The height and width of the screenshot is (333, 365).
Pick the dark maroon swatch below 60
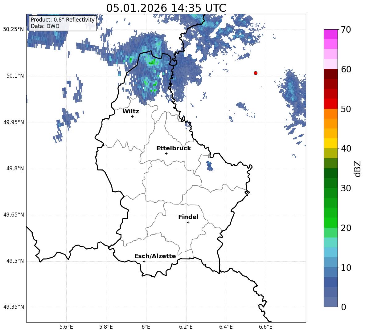(331, 74)
